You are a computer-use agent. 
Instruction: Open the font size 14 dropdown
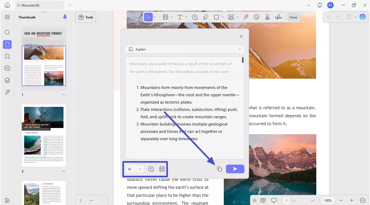[135, 169]
